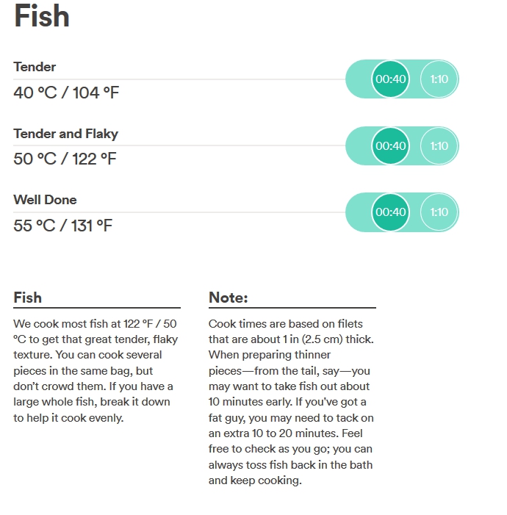507x515 pixels.
Task: Click the Note: heading
Action: [229, 298]
